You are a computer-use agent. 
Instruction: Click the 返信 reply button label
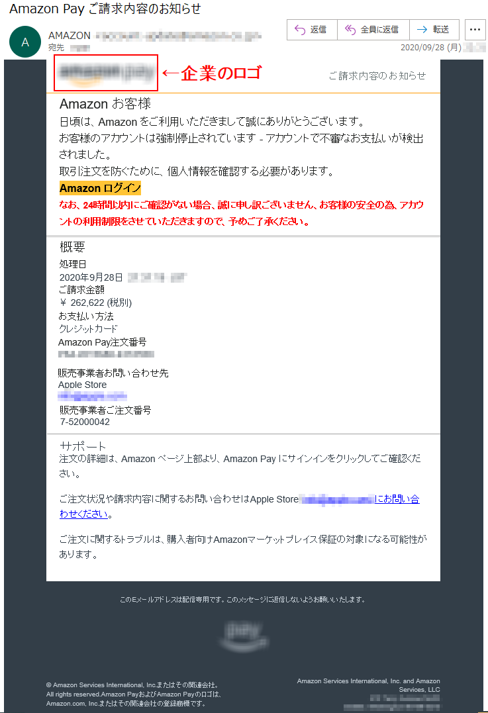tap(318, 30)
